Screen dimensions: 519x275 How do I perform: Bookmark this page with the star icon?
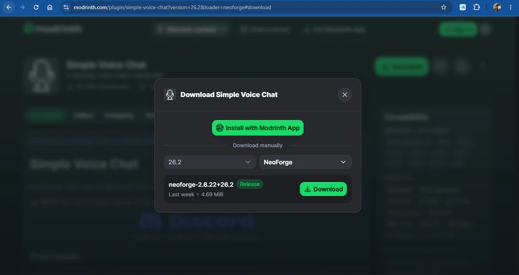coord(444,7)
